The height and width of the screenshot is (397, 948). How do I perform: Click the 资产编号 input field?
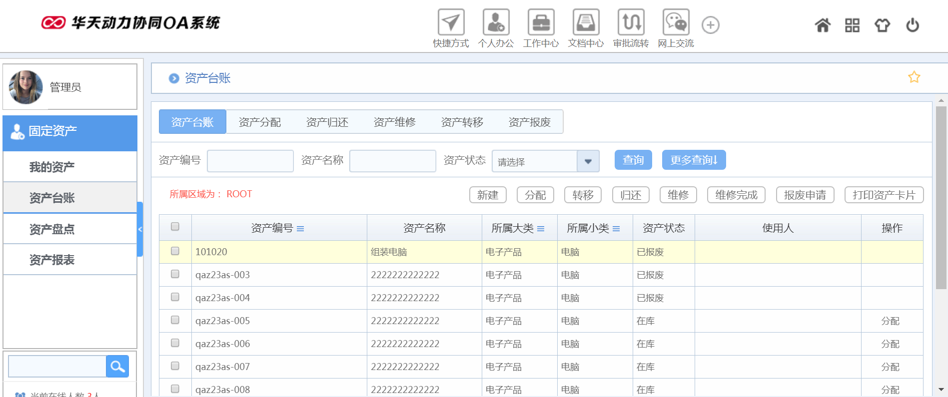(250, 161)
